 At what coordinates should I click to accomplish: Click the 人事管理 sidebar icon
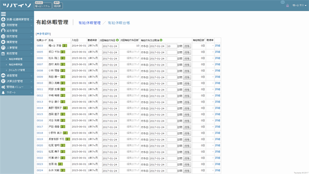point(3,48)
